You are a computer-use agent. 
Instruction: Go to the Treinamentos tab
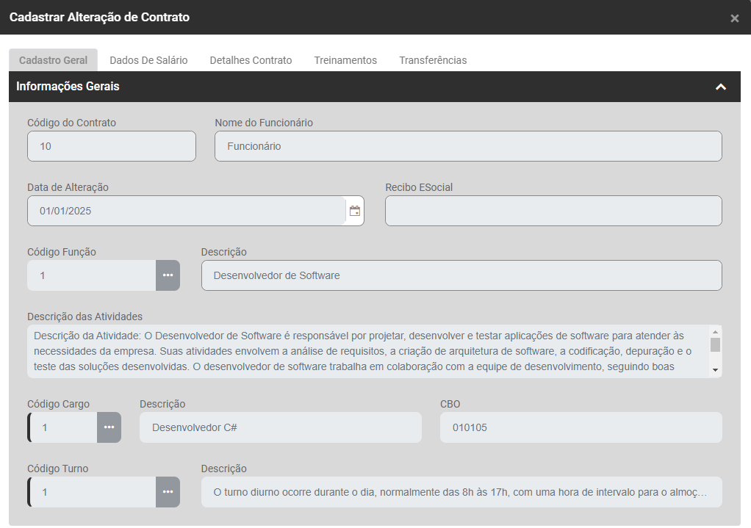[x=345, y=60]
